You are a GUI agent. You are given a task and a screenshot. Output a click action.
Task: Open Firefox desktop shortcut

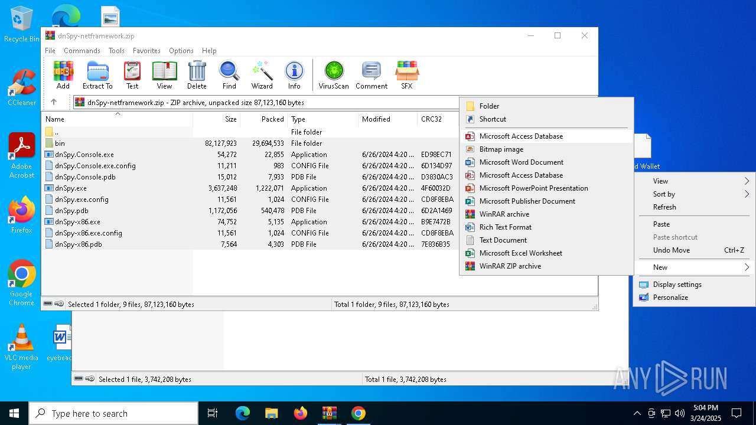click(x=22, y=215)
